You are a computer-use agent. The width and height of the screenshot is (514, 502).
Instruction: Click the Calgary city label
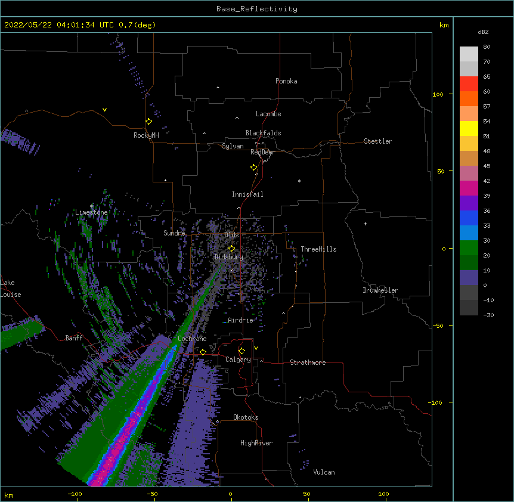click(238, 360)
